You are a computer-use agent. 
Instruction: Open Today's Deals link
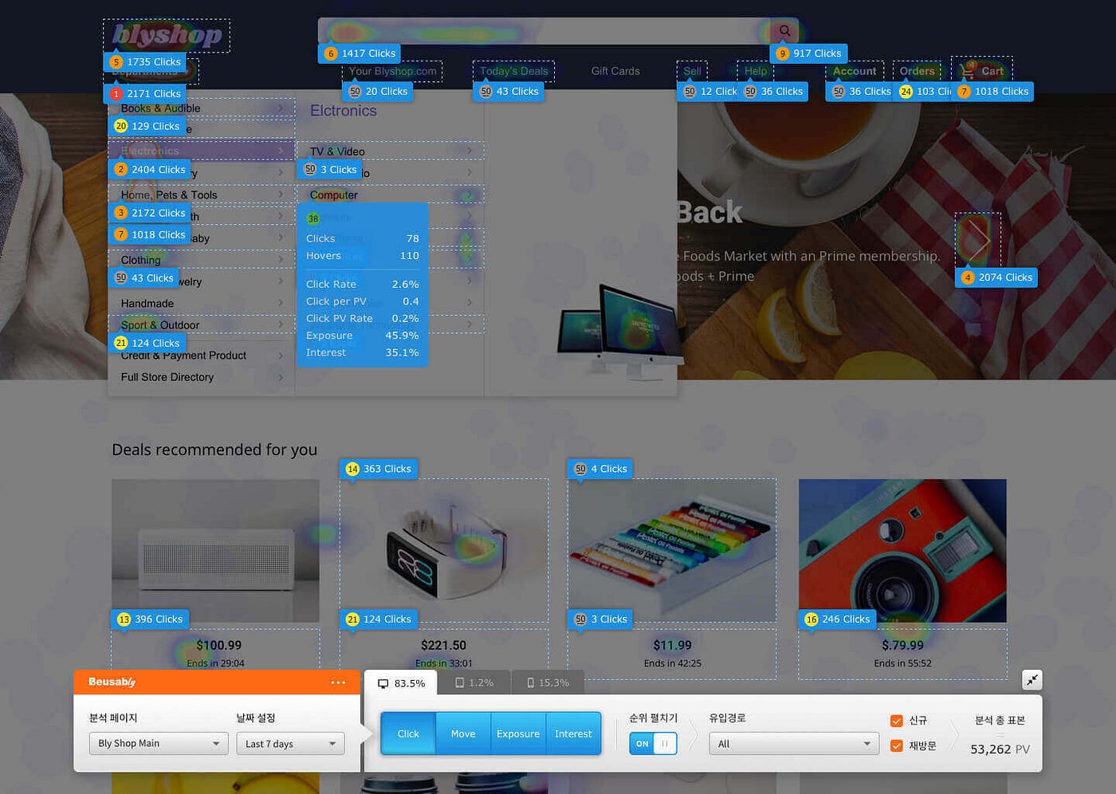(514, 71)
